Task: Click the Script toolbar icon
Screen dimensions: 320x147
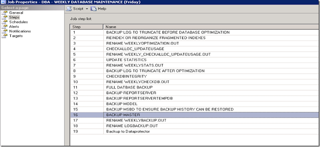Action: tap(69, 9)
